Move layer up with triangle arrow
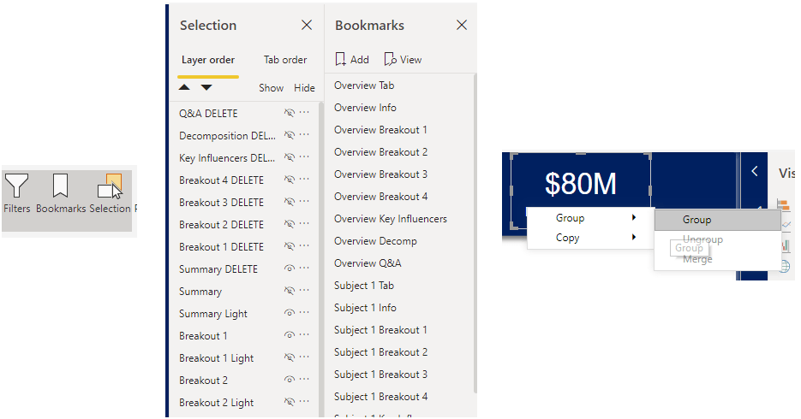Viewport: 801px width, 419px height. tap(184, 87)
